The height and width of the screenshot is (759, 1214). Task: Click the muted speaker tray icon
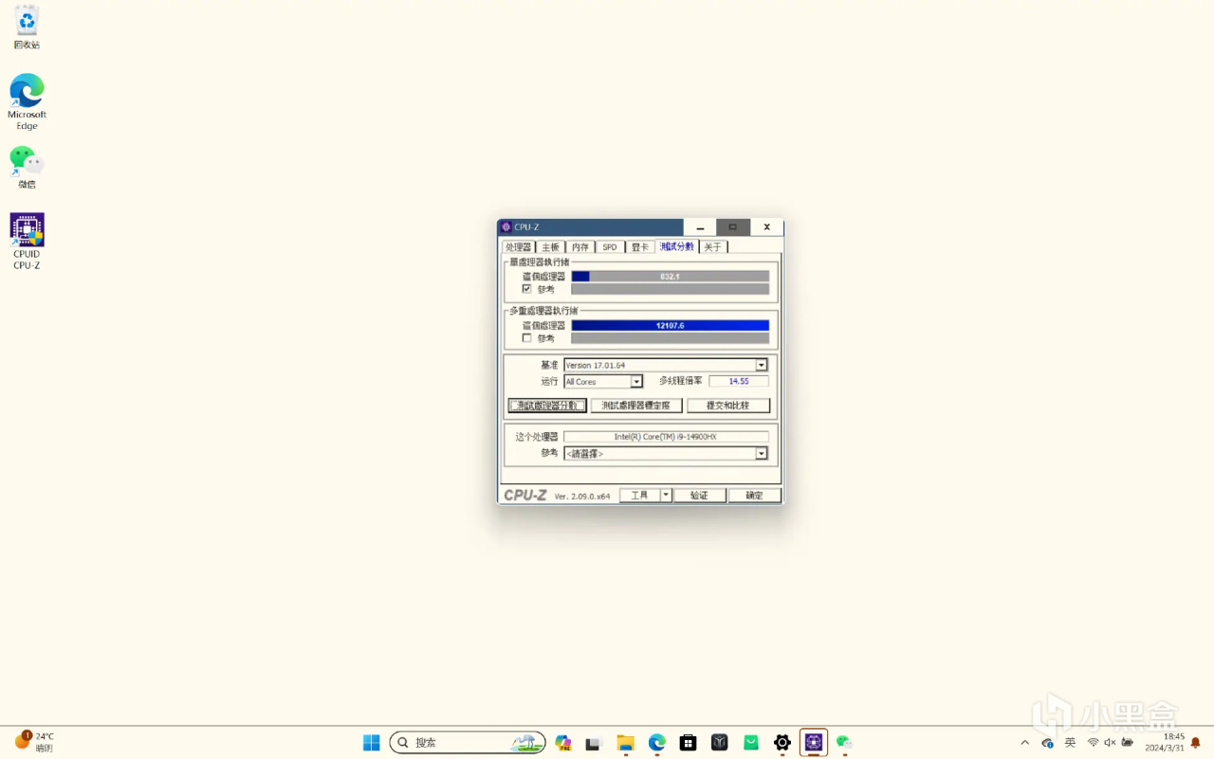coord(1110,743)
